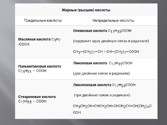Viewport: 167px width, 125px height.
Task: Click the Масляная кислота label
Action: click(x=34, y=39)
